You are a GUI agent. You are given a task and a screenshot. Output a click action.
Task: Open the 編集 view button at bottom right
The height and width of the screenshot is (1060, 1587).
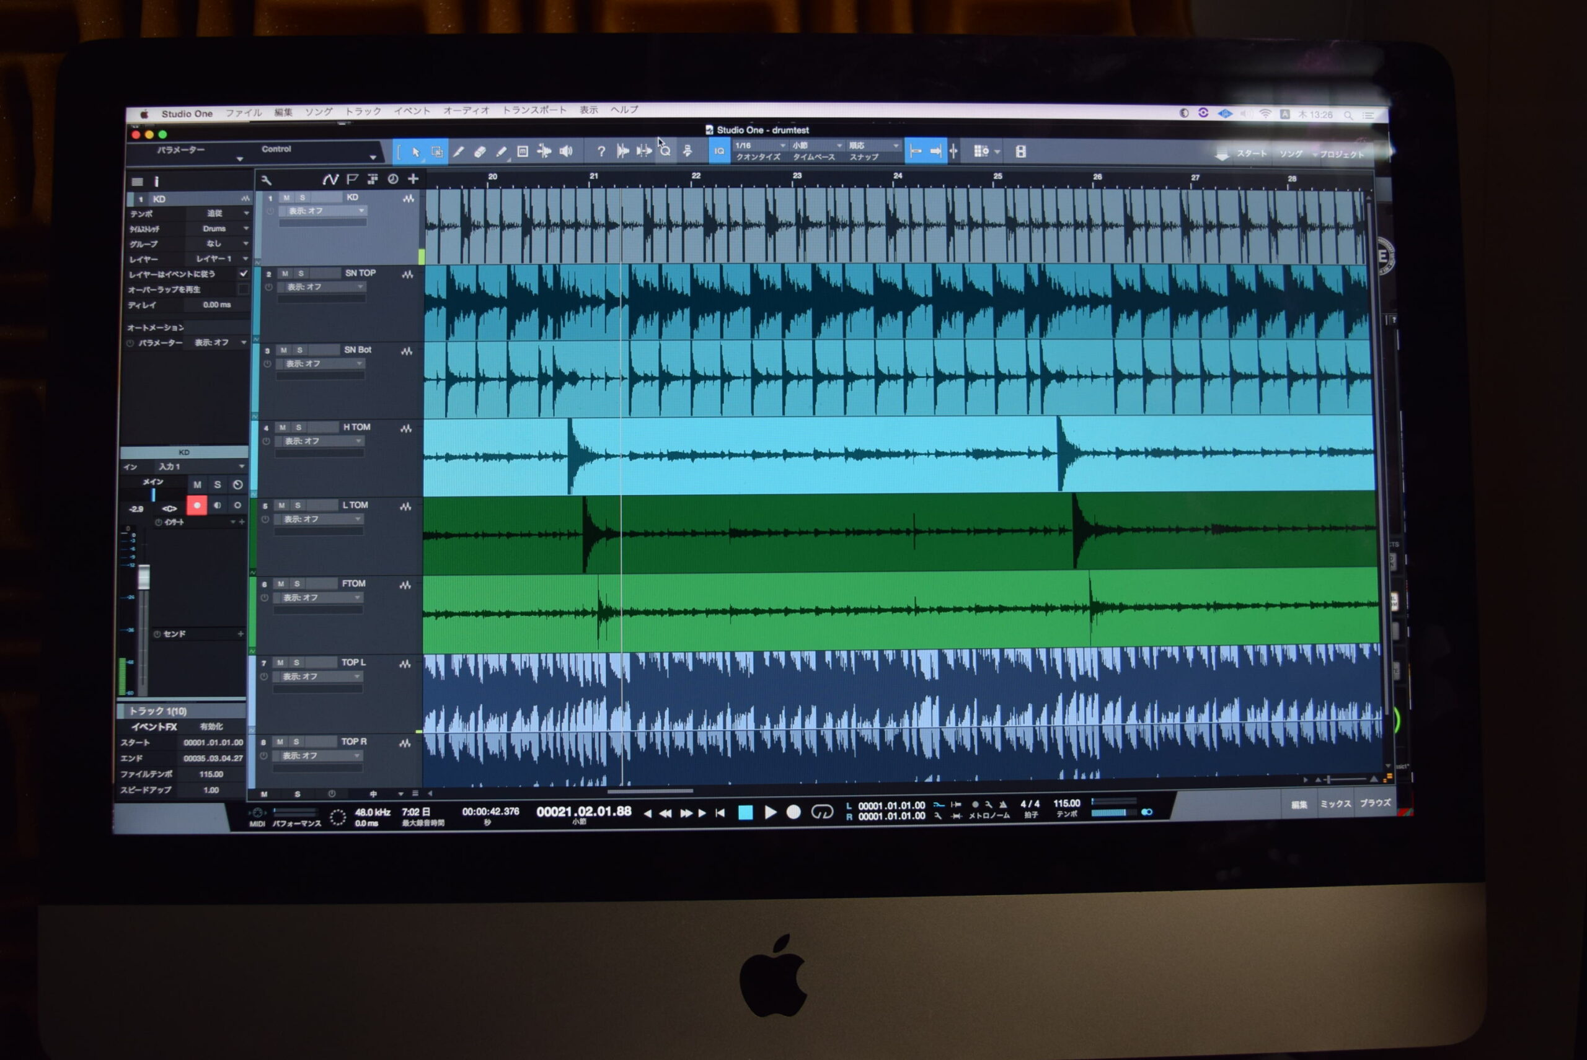click(x=1299, y=805)
